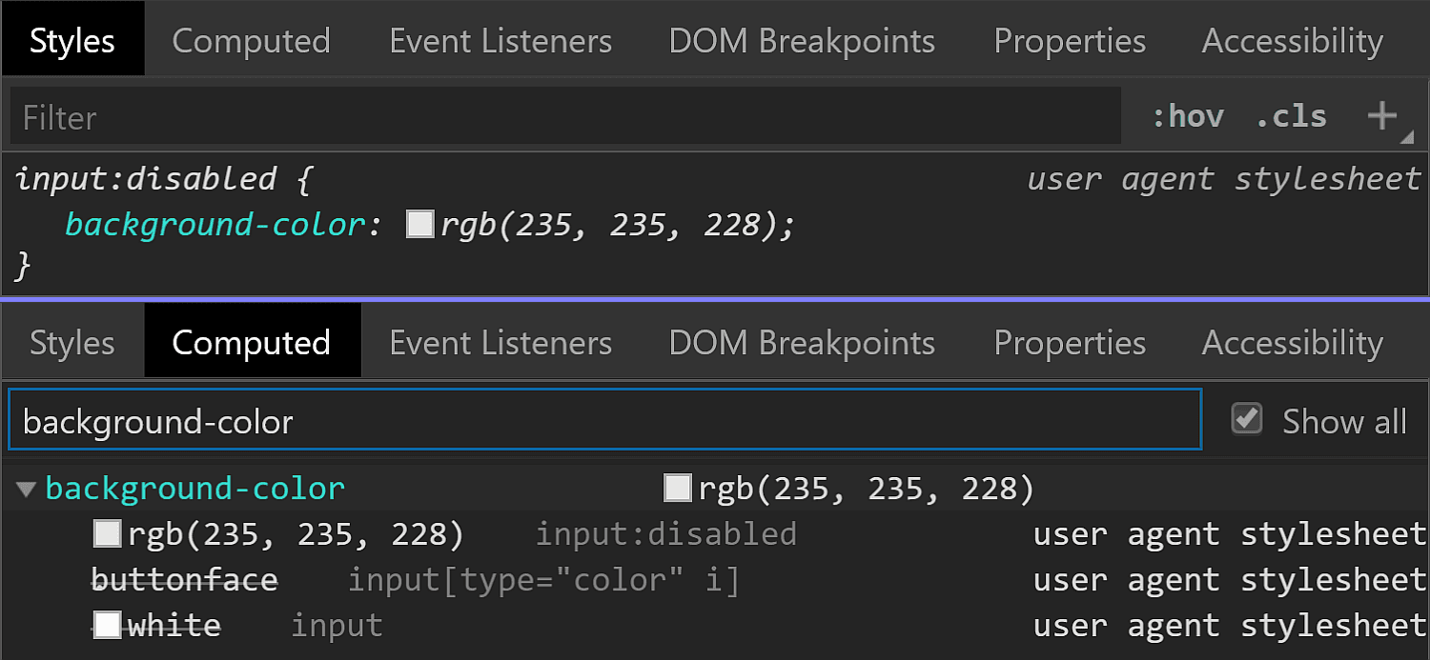Toggle the :hov element state panel
Image resolution: width=1430 pixels, height=660 pixels.
[1188, 116]
